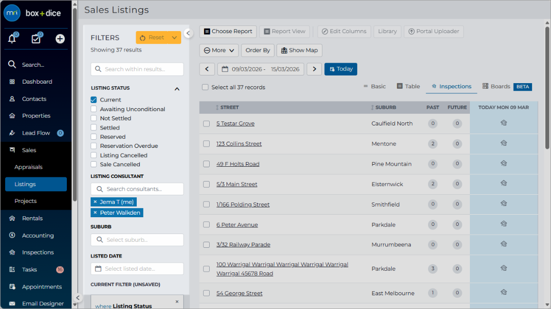551x309 pixels.
Task: Open the Library button
Action: point(387,31)
